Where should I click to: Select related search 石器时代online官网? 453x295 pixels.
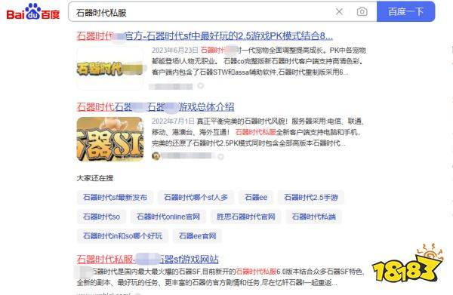pos(168,217)
